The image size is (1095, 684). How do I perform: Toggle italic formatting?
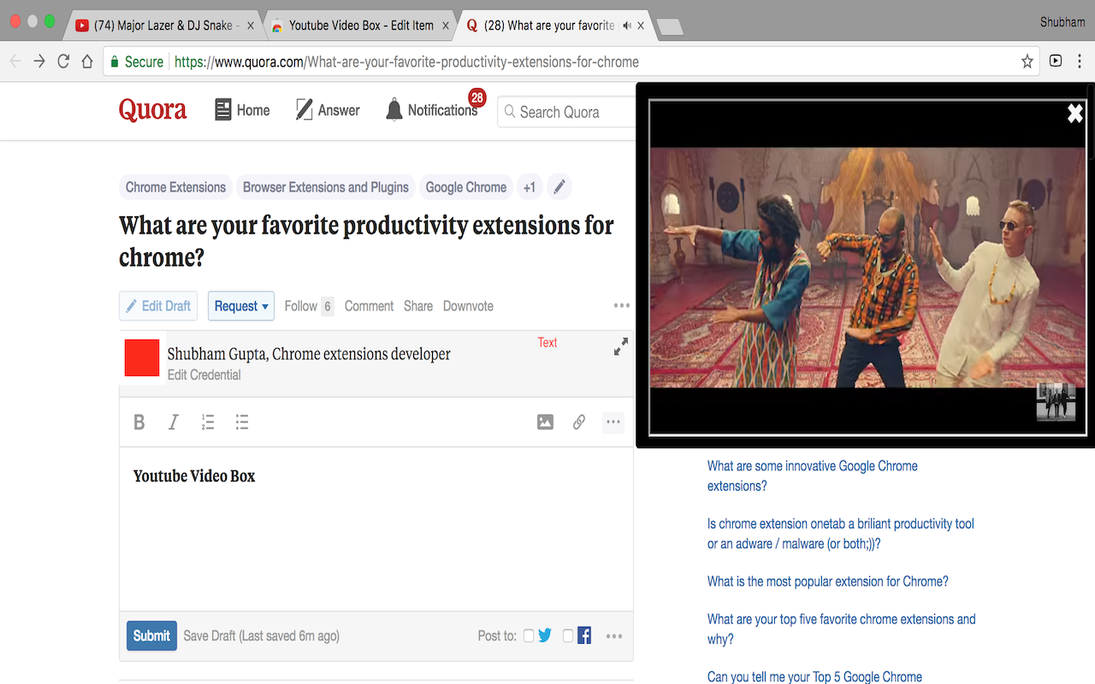coord(174,422)
